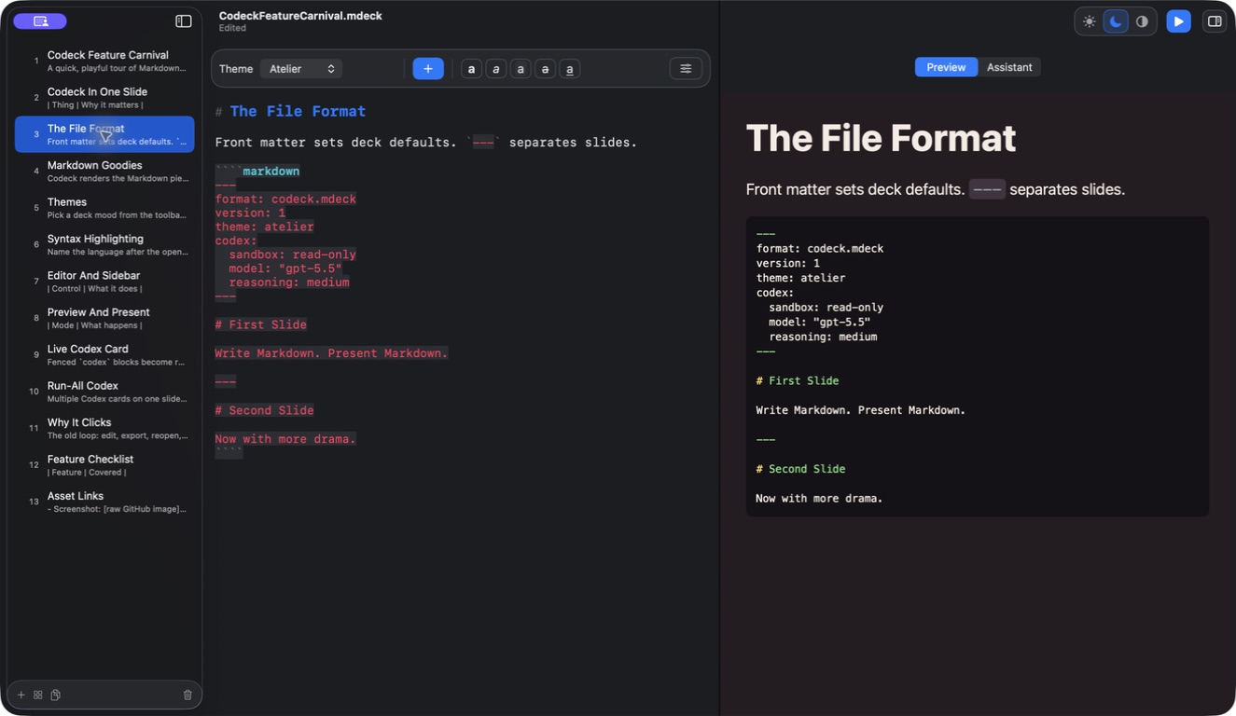Click the purple presenter mode pill icon
The width and height of the screenshot is (1236, 716).
[x=40, y=21]
